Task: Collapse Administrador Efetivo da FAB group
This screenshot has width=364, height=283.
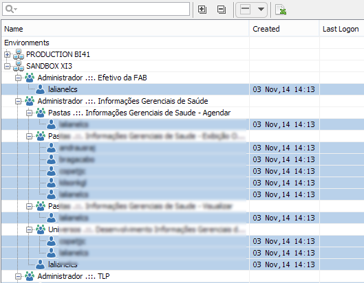Action: pos(18,78)
